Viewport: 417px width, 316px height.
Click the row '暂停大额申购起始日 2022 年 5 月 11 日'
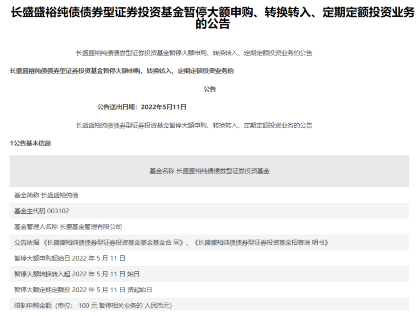coord(209,258)
